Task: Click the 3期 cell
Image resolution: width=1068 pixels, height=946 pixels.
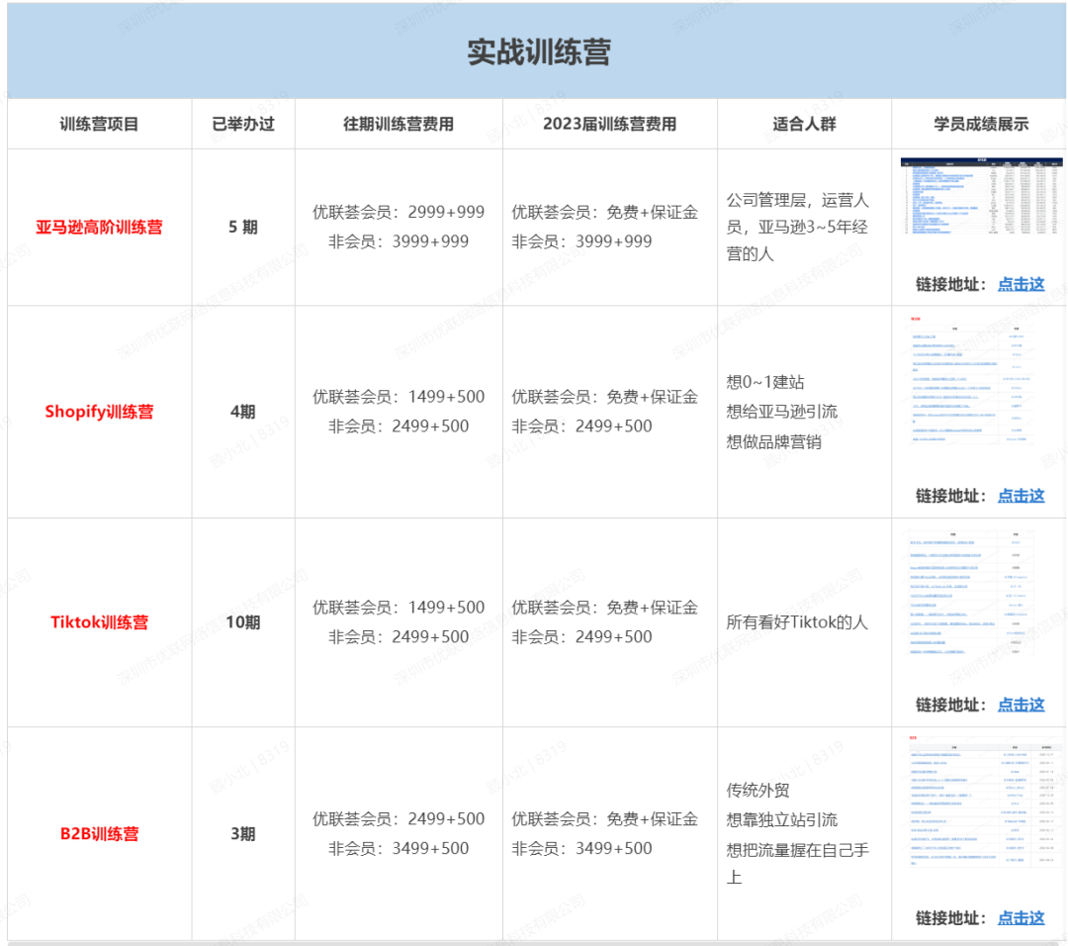Action: pyautogui.click(x=243, y=834)
